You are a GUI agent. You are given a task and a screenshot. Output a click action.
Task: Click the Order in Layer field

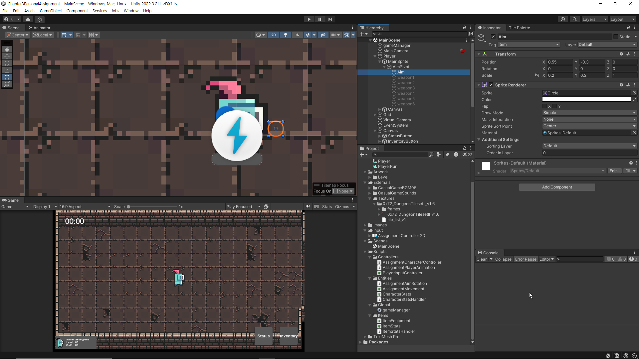589,153
